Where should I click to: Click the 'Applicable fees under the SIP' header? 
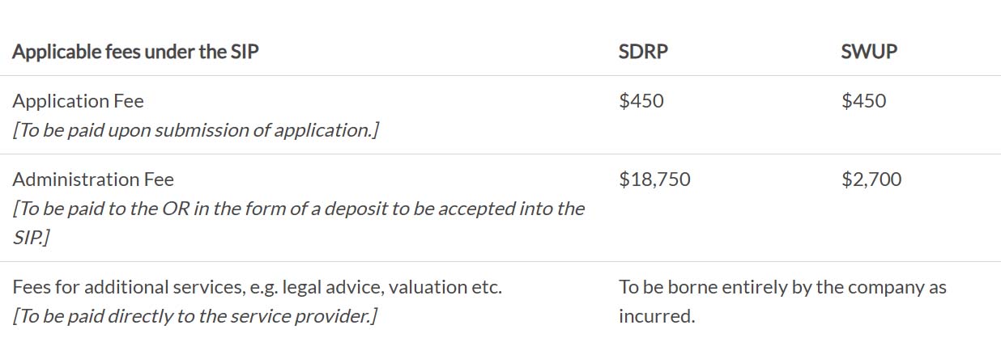tap(135, 52)
